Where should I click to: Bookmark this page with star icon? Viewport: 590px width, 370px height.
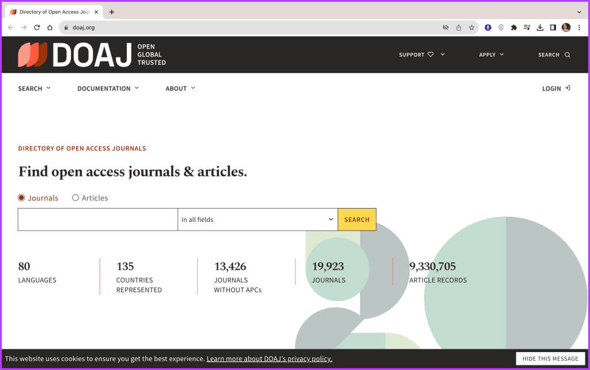tap(471, 28)
